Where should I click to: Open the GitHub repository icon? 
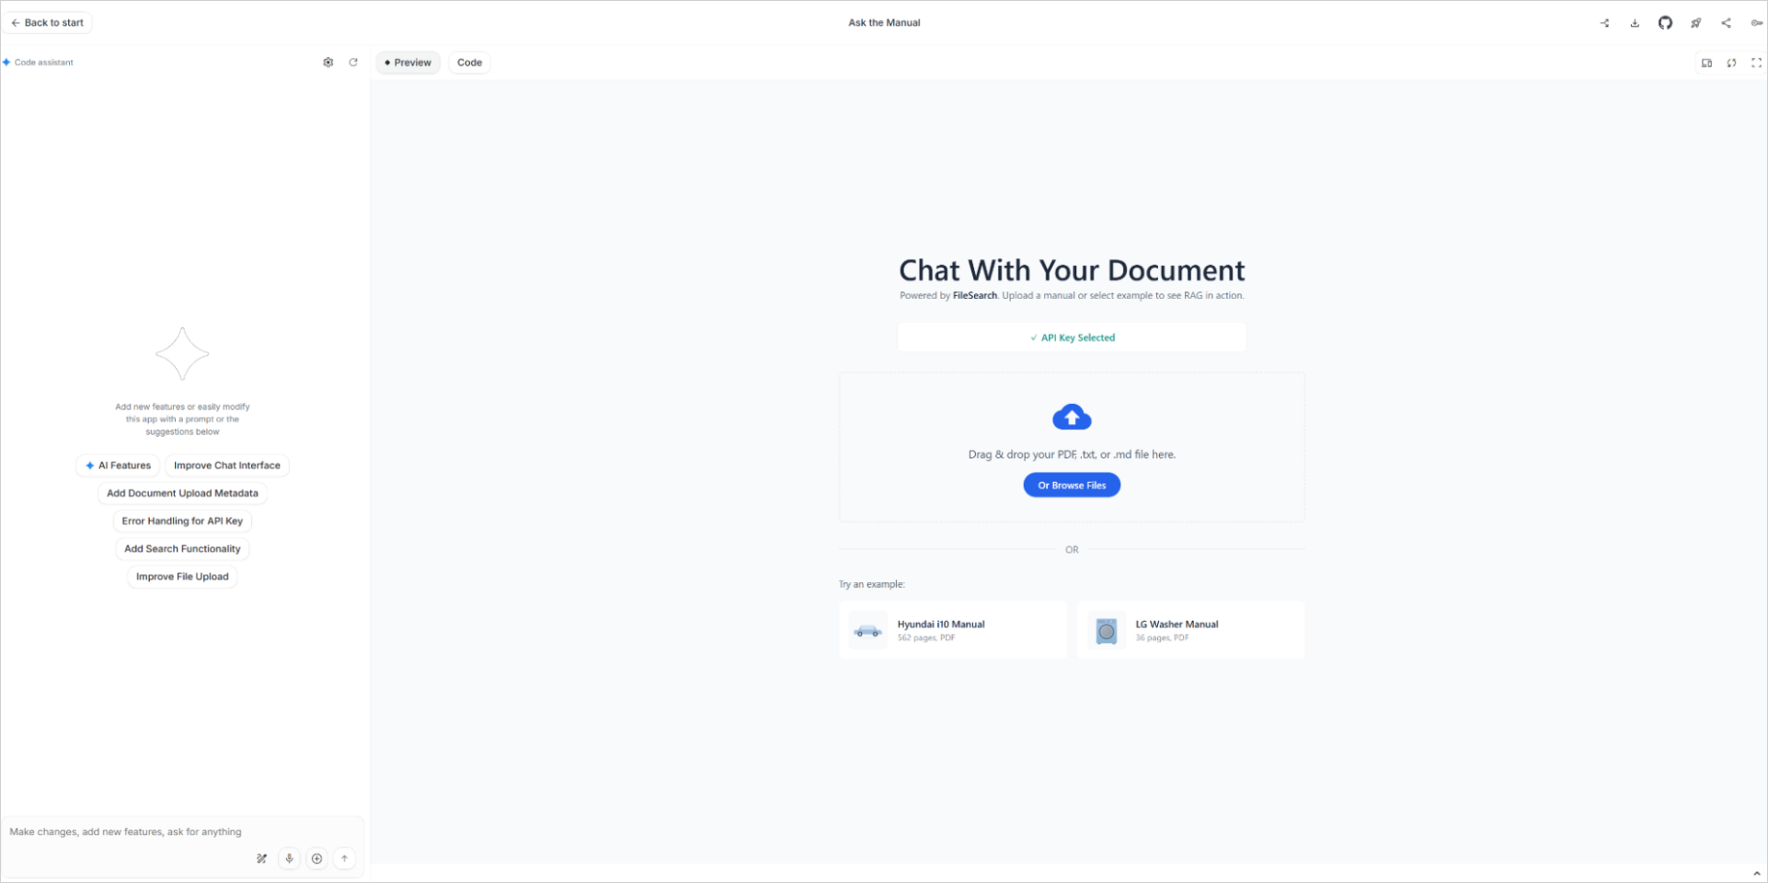click(1665, 23)
